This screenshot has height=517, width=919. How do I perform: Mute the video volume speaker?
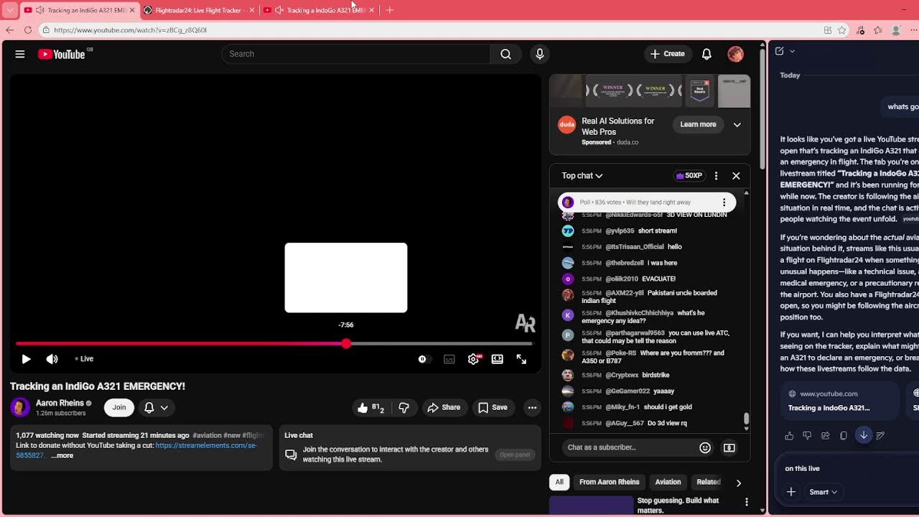pos(52,359)
